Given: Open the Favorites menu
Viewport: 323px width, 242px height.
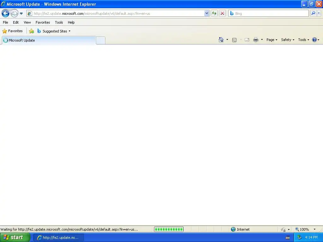Looking at the screenshot, I should 43,22.
